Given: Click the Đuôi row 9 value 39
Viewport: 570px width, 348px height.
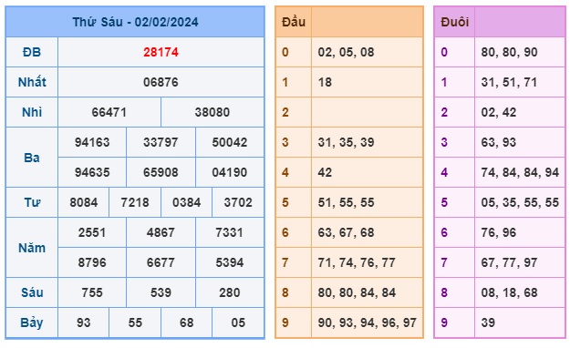Looking at the screenshot, I should coord(488,322).
